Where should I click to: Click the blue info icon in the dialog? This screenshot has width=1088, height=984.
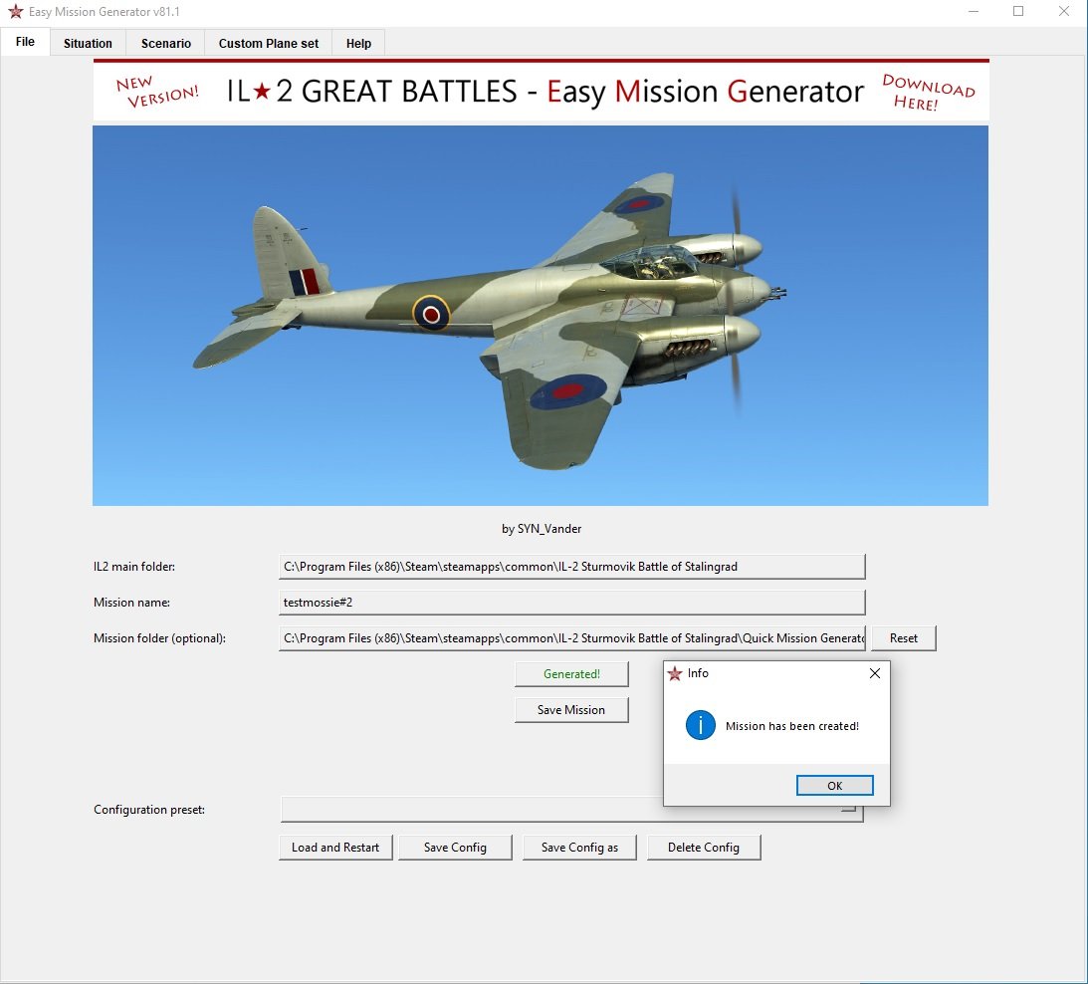(x=700, y=726)
